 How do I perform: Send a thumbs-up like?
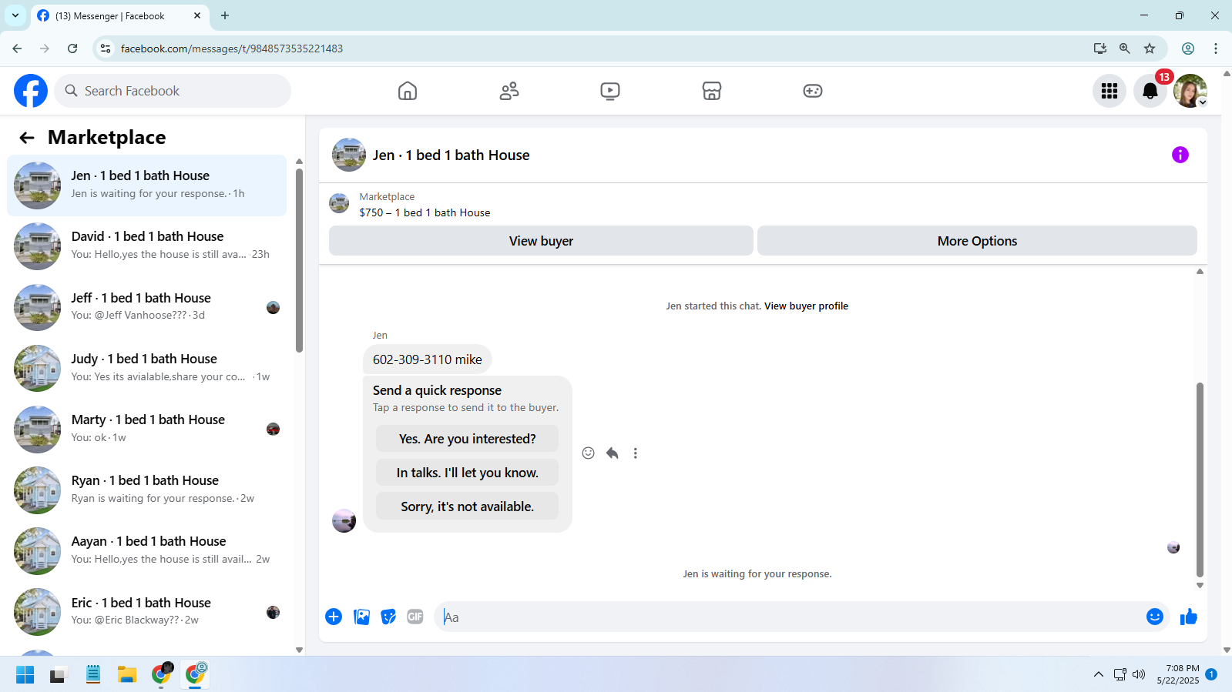click(x=1189, y=617)
